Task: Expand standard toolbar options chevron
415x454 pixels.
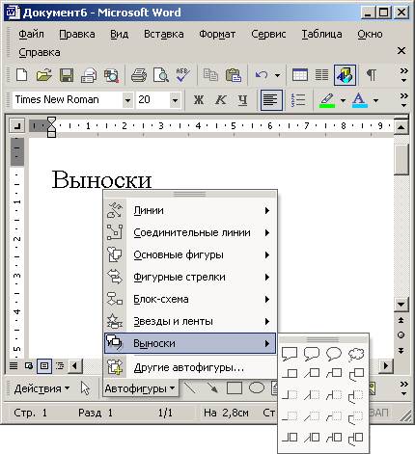Action: pyautogui.click(x=403, y=75)
